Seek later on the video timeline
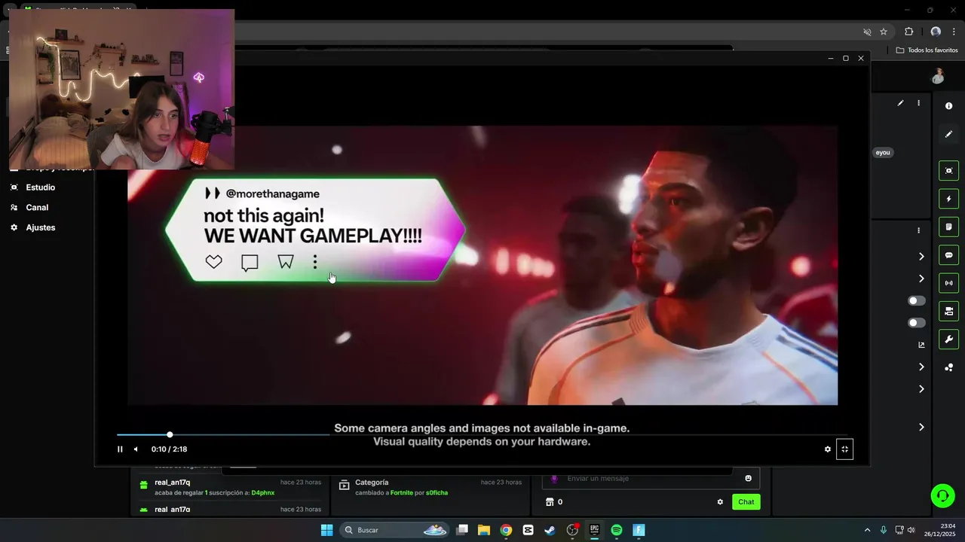This screenshot has width=965, height=542. click(482, 434)
